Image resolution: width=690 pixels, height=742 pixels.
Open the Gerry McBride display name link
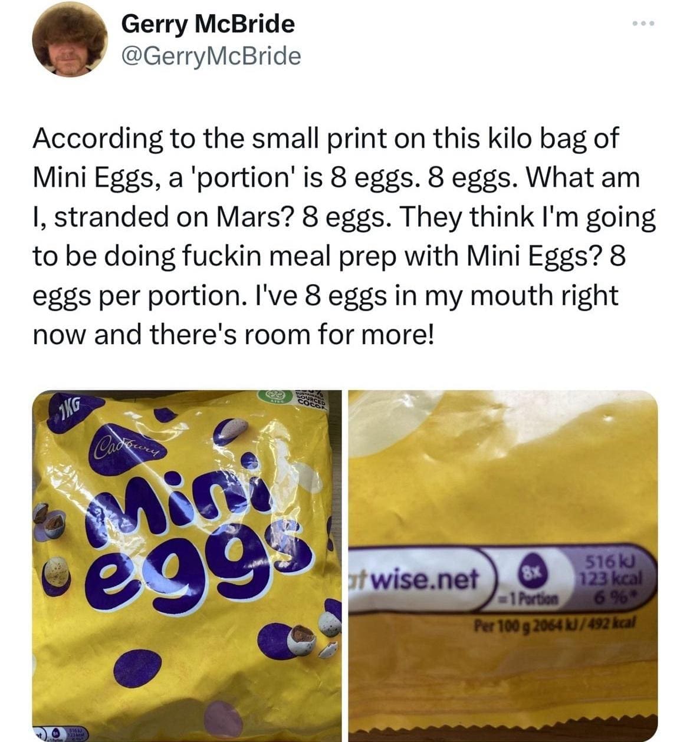click(208, 24)
